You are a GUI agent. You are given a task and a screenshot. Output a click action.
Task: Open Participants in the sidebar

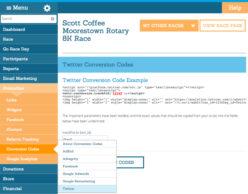click(29, 59)
